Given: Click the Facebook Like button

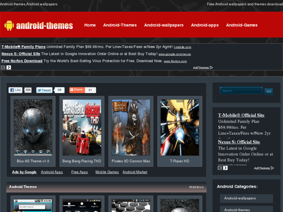Looking at the screenshot, I should (x=15, y=90).
